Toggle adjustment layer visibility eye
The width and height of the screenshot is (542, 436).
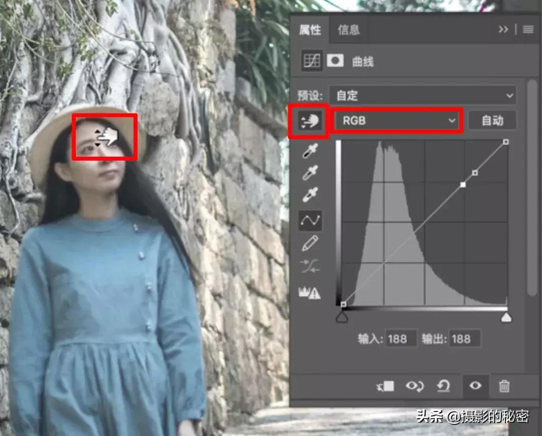[x=475, y=385]
